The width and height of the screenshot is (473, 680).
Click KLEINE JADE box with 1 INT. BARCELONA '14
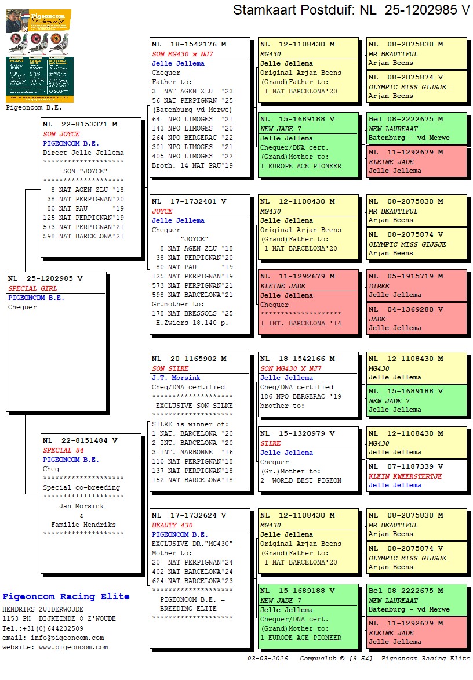(308, 302)
